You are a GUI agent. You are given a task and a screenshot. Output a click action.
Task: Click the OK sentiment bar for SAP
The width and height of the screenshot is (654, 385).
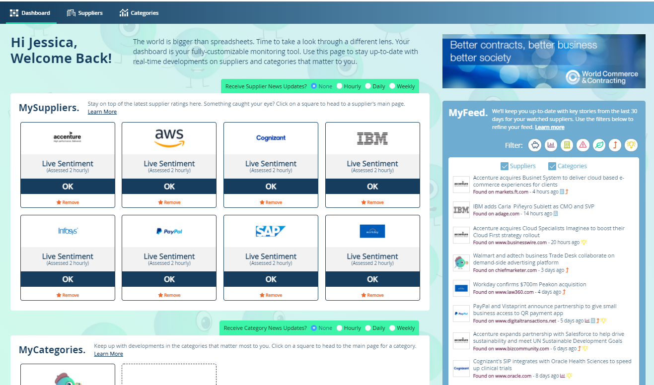point(271,279)
